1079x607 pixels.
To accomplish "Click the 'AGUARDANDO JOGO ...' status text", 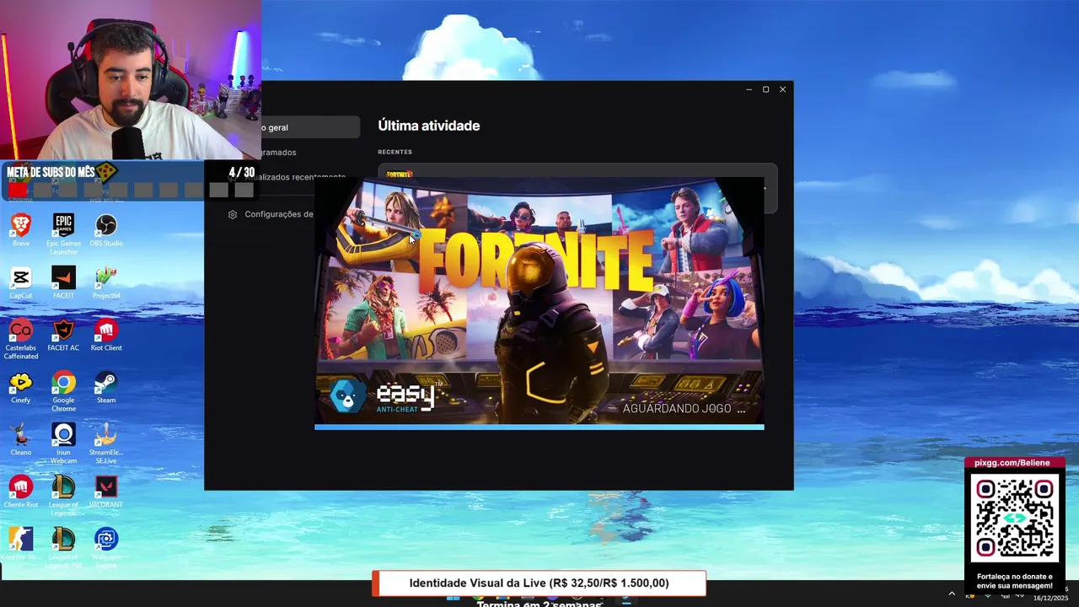I will [x=684, y=408].
